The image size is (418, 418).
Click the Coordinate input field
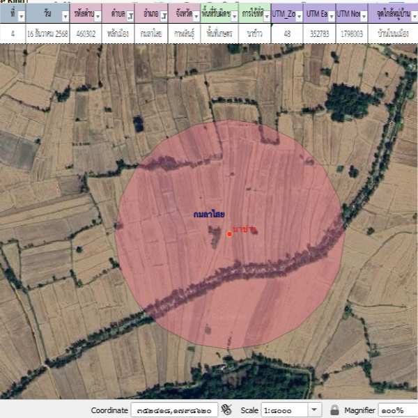174,410
